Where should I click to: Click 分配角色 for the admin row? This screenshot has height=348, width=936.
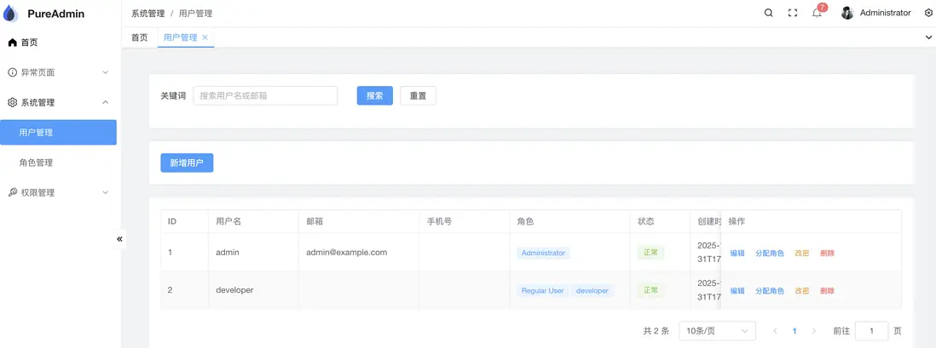tap(770, 253)
